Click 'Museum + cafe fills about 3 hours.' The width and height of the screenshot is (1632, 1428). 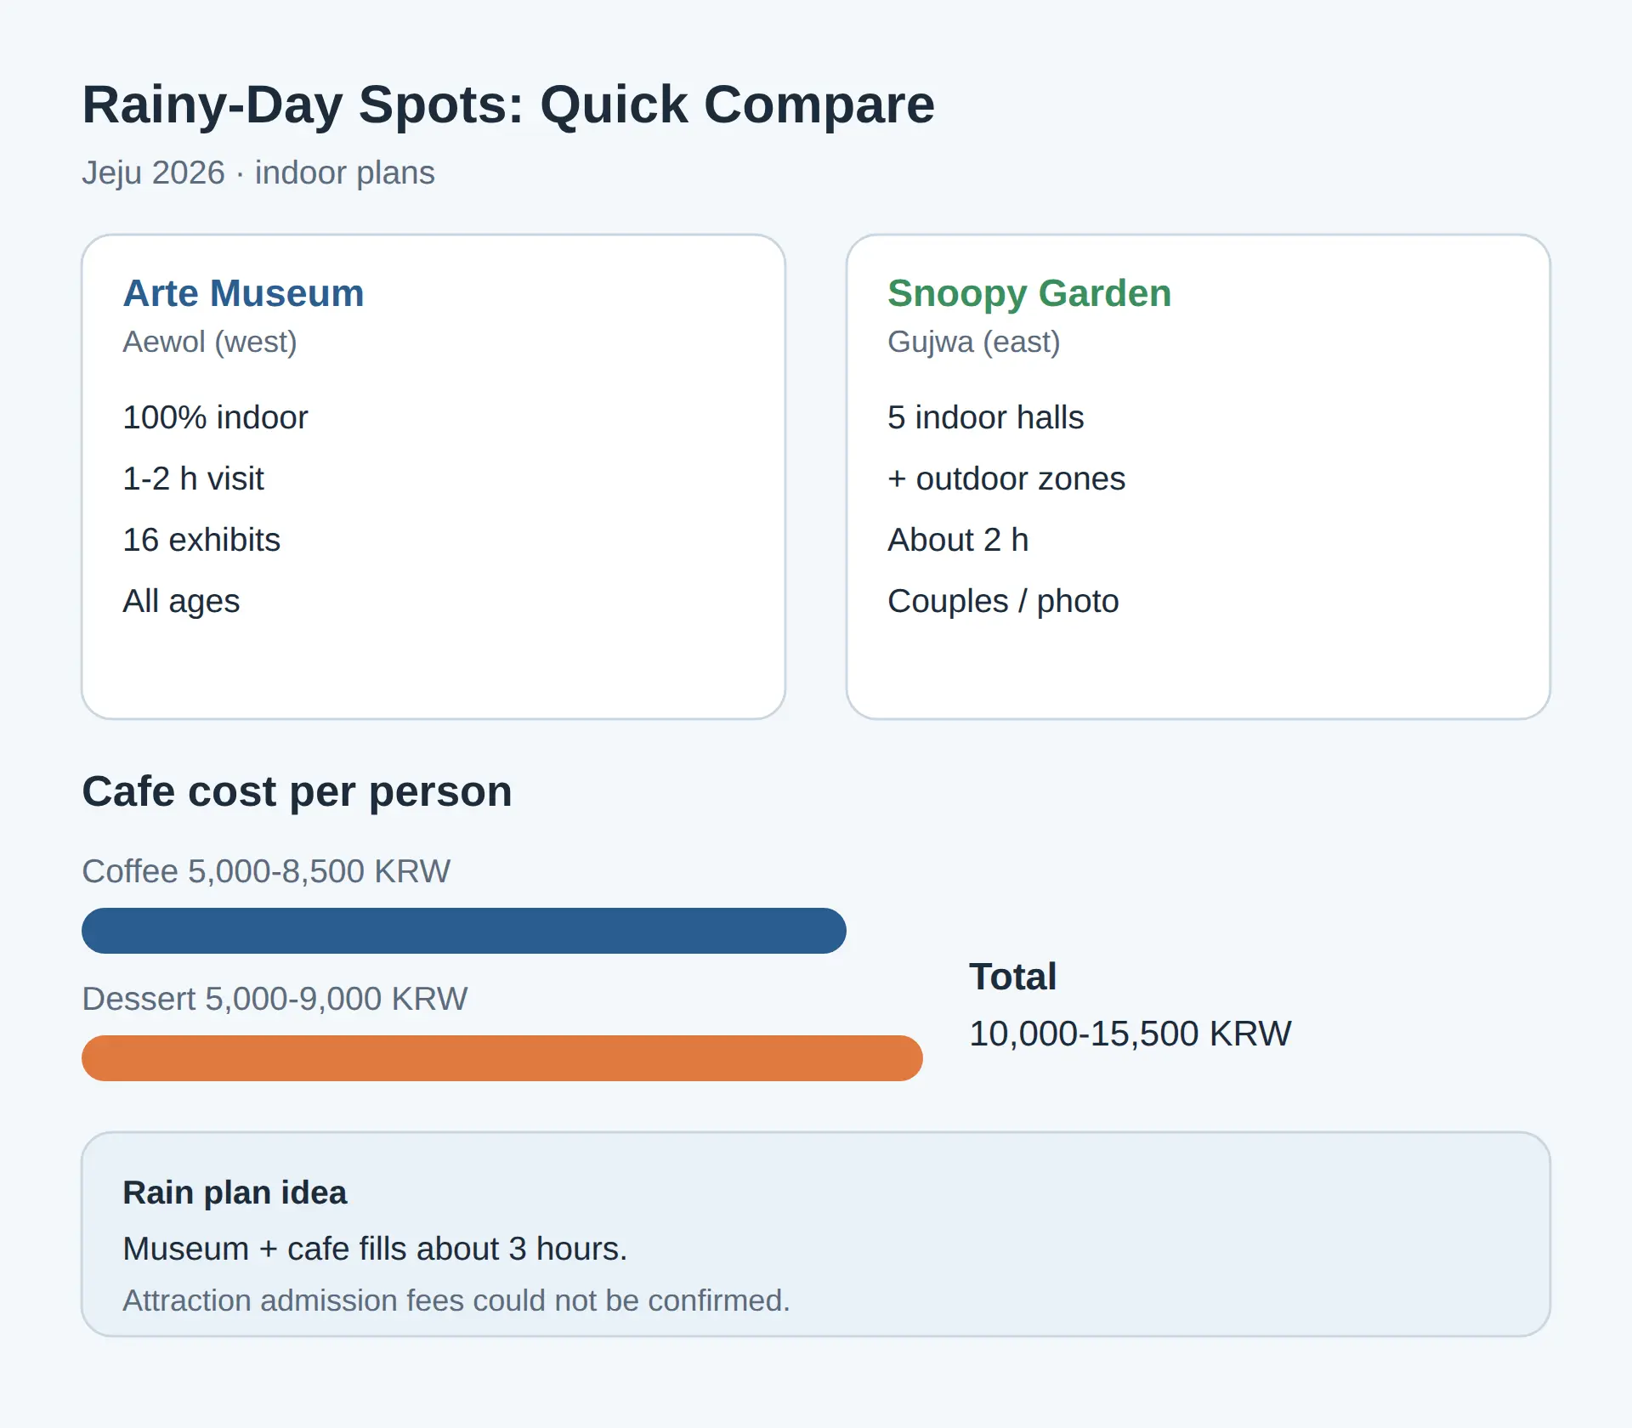click(375, 1249)
